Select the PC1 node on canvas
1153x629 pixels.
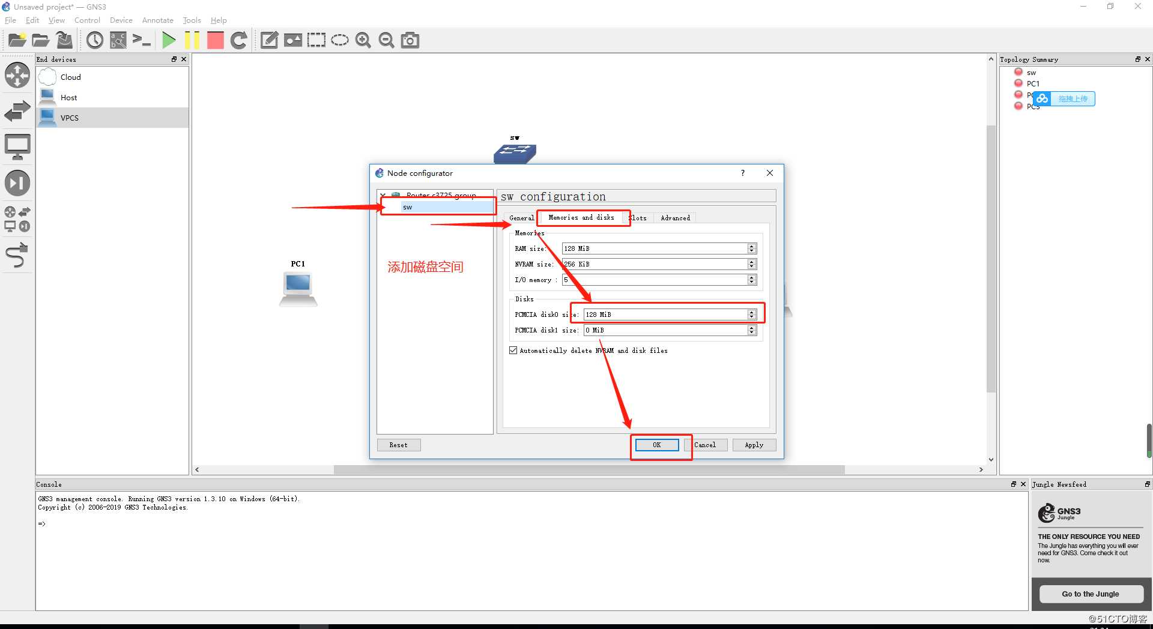click(x=298, y=289)
